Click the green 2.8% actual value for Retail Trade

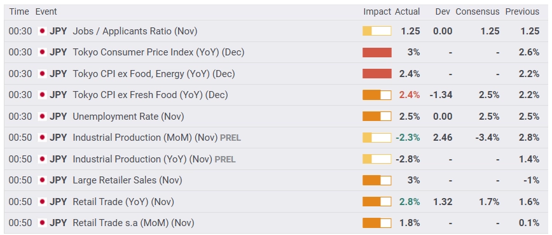tap(410, 202)
